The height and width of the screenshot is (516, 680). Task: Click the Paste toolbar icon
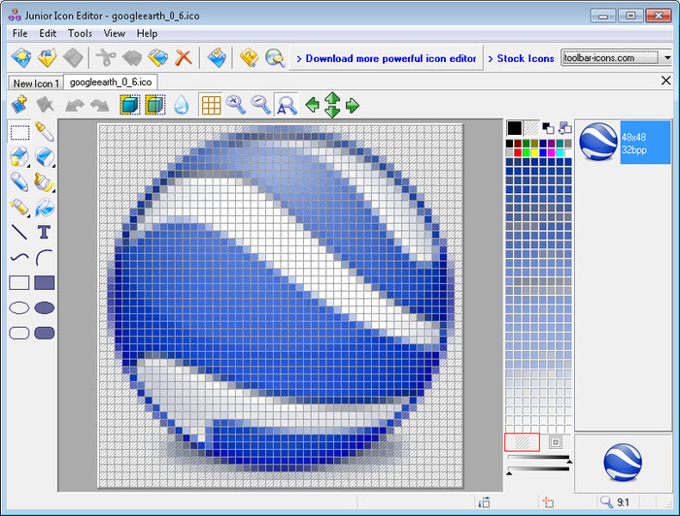157,57
